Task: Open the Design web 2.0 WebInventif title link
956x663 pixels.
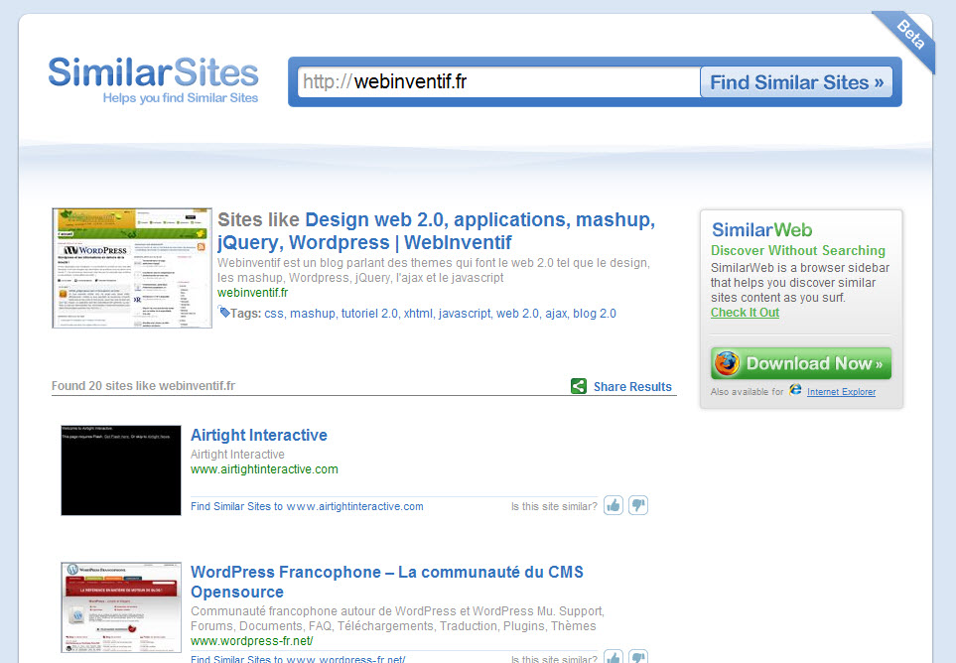Action: 437,231
